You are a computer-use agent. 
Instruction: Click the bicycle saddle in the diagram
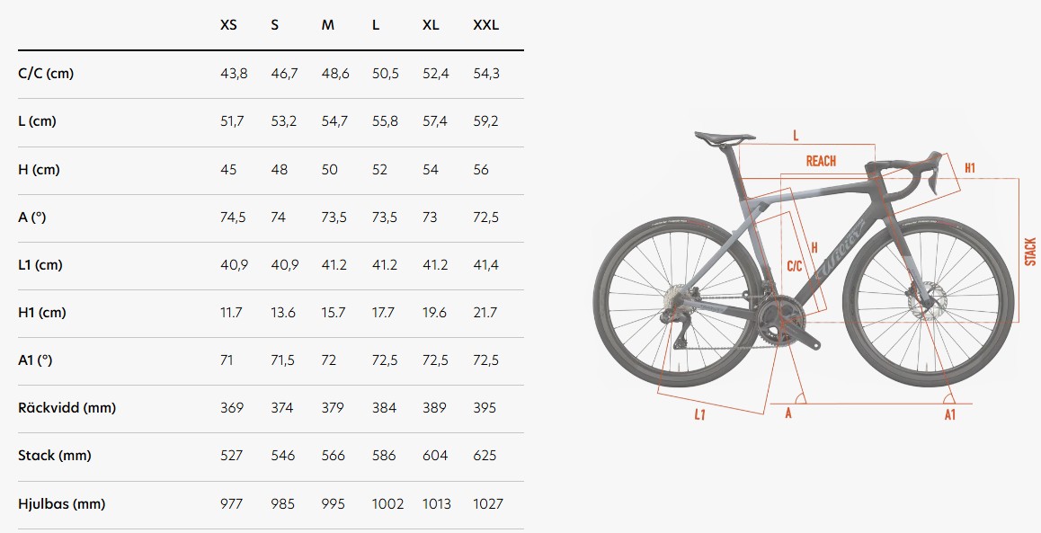725,138
